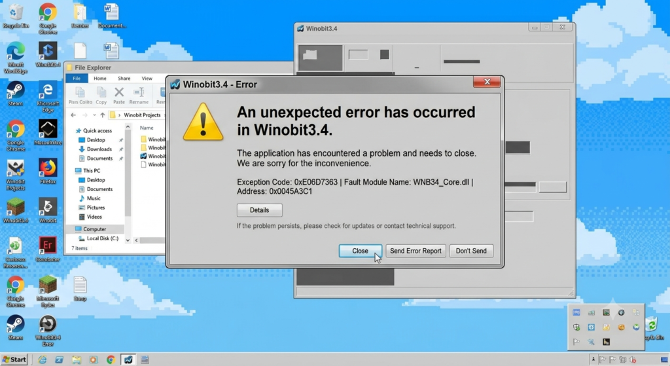
Task: Click the Microsoft Edge (new logo) desktop icon
Action: pyautogui.click(x=16, y=58)
